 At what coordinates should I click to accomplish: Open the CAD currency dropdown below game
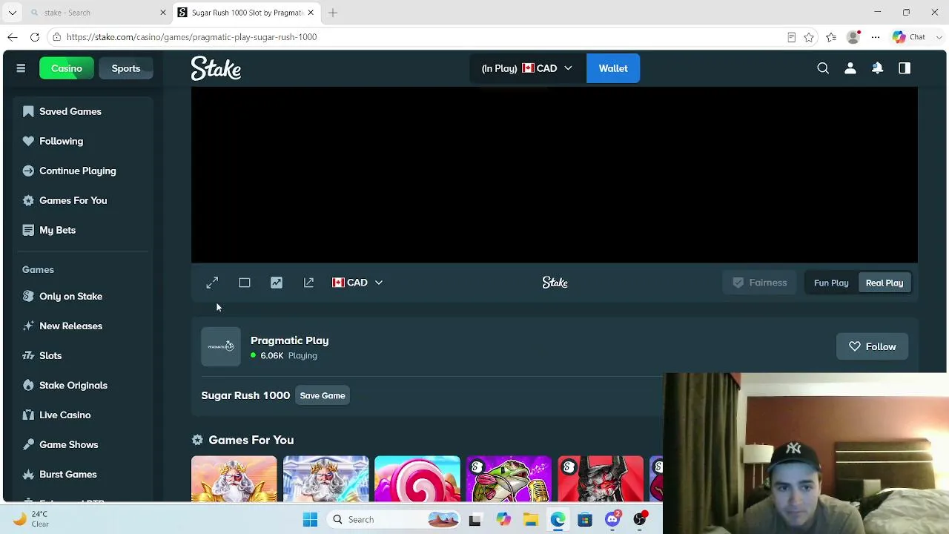(357, 283)
